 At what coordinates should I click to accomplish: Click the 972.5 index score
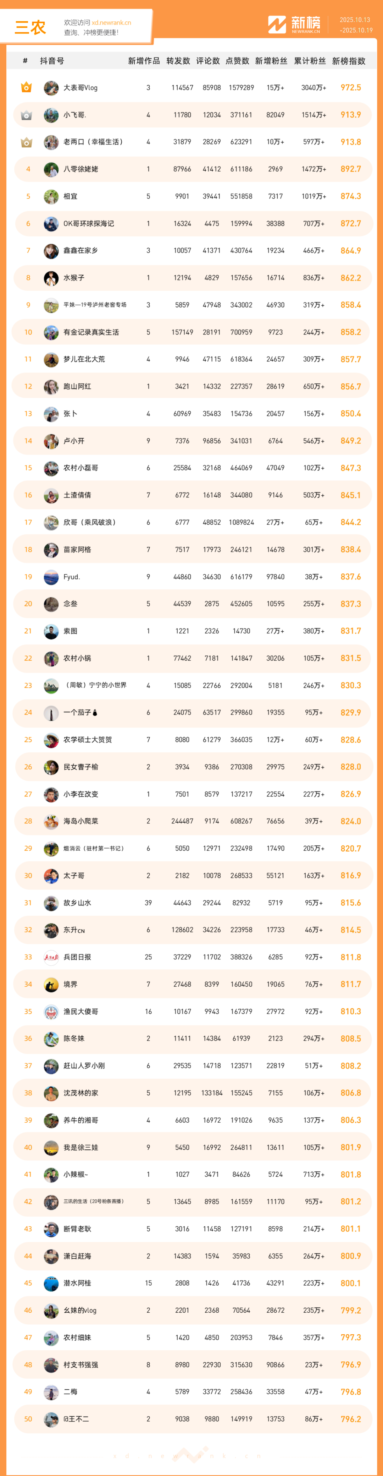[x=350, y=88]
